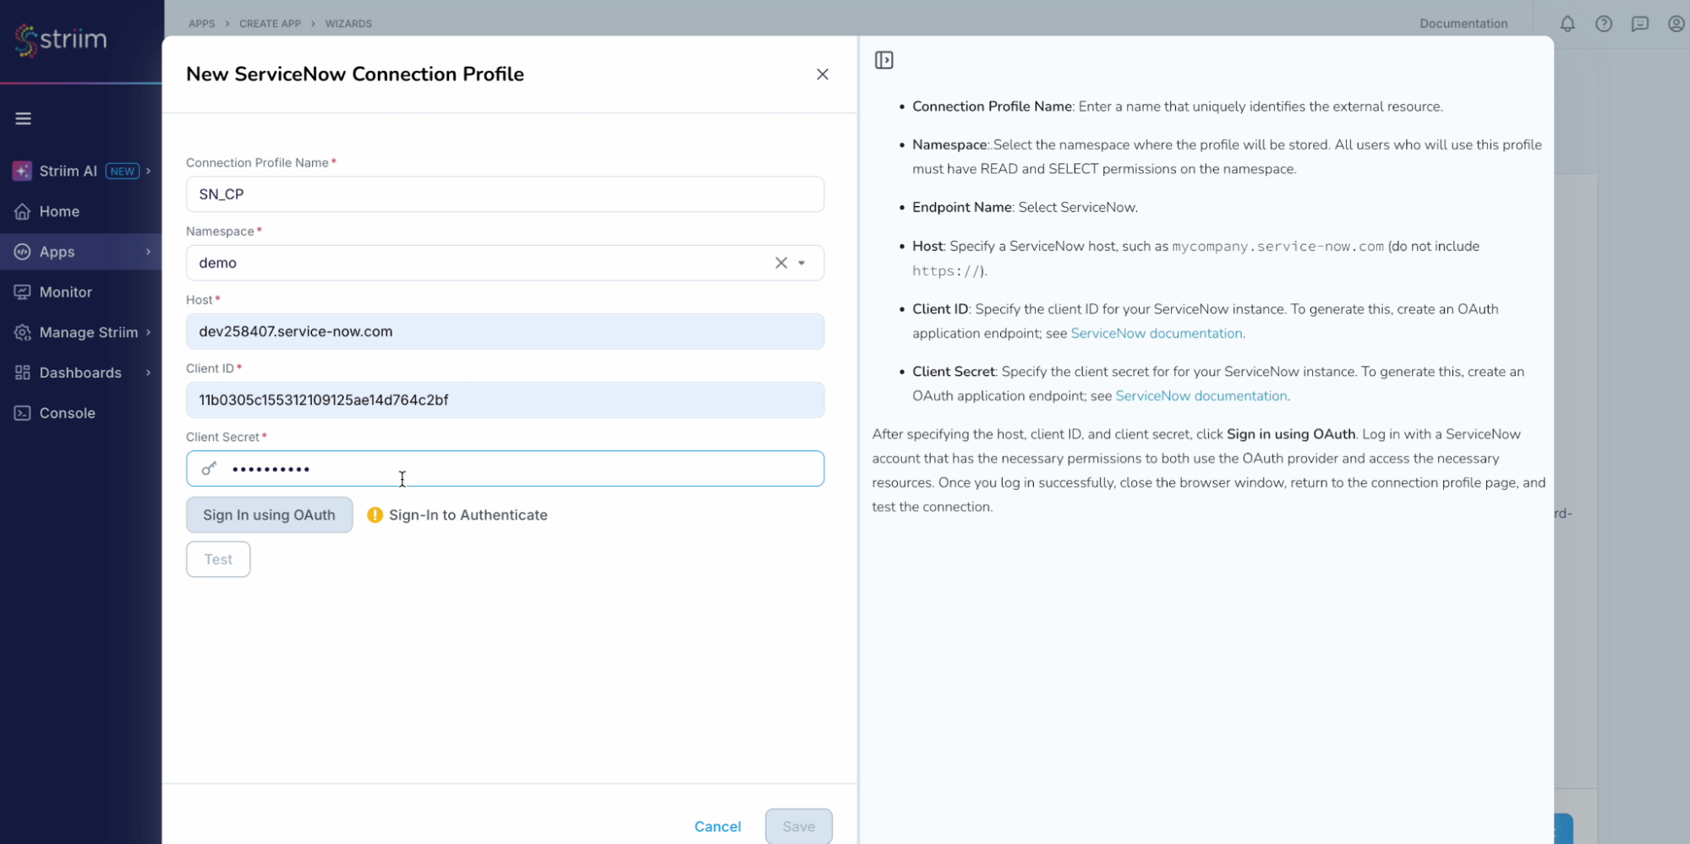Screen dimensions: 1690x844
Task: Click the Home house icon
Action: tap(23, 211)
